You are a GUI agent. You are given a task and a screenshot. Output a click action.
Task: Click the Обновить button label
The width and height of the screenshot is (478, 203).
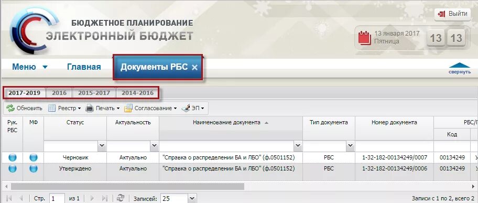[x=29, y=108]
